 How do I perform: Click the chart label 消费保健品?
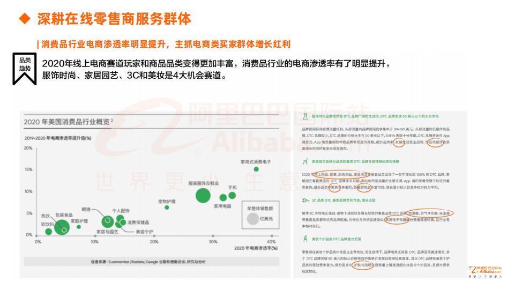138,223
